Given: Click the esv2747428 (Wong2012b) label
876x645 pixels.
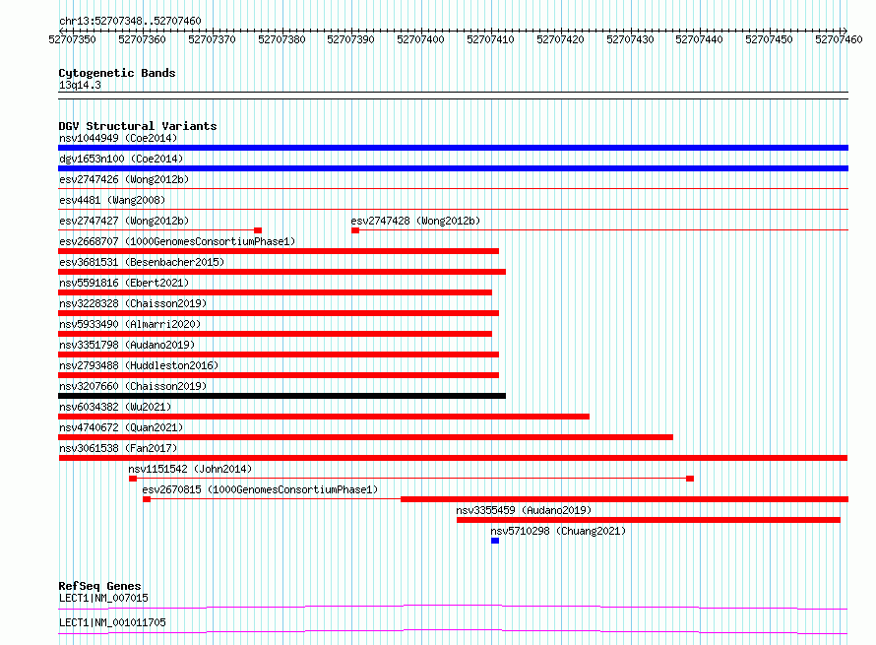Looking at the screenshot, I should [x=415, y=221].
